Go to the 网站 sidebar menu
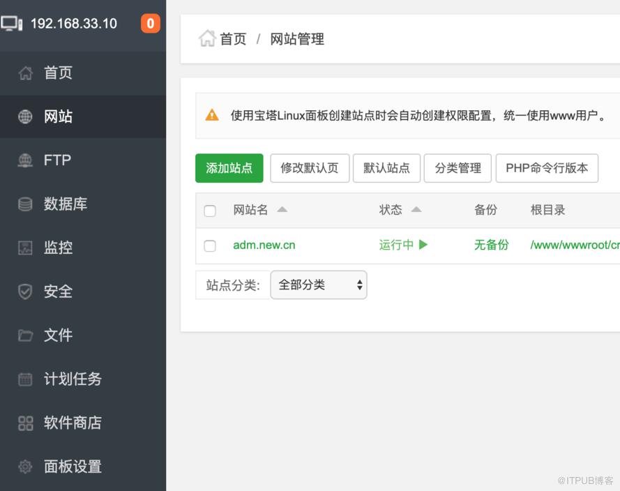The width and height of the screenshot is (620, 491). pyautogui.click(x=83, y=116)
